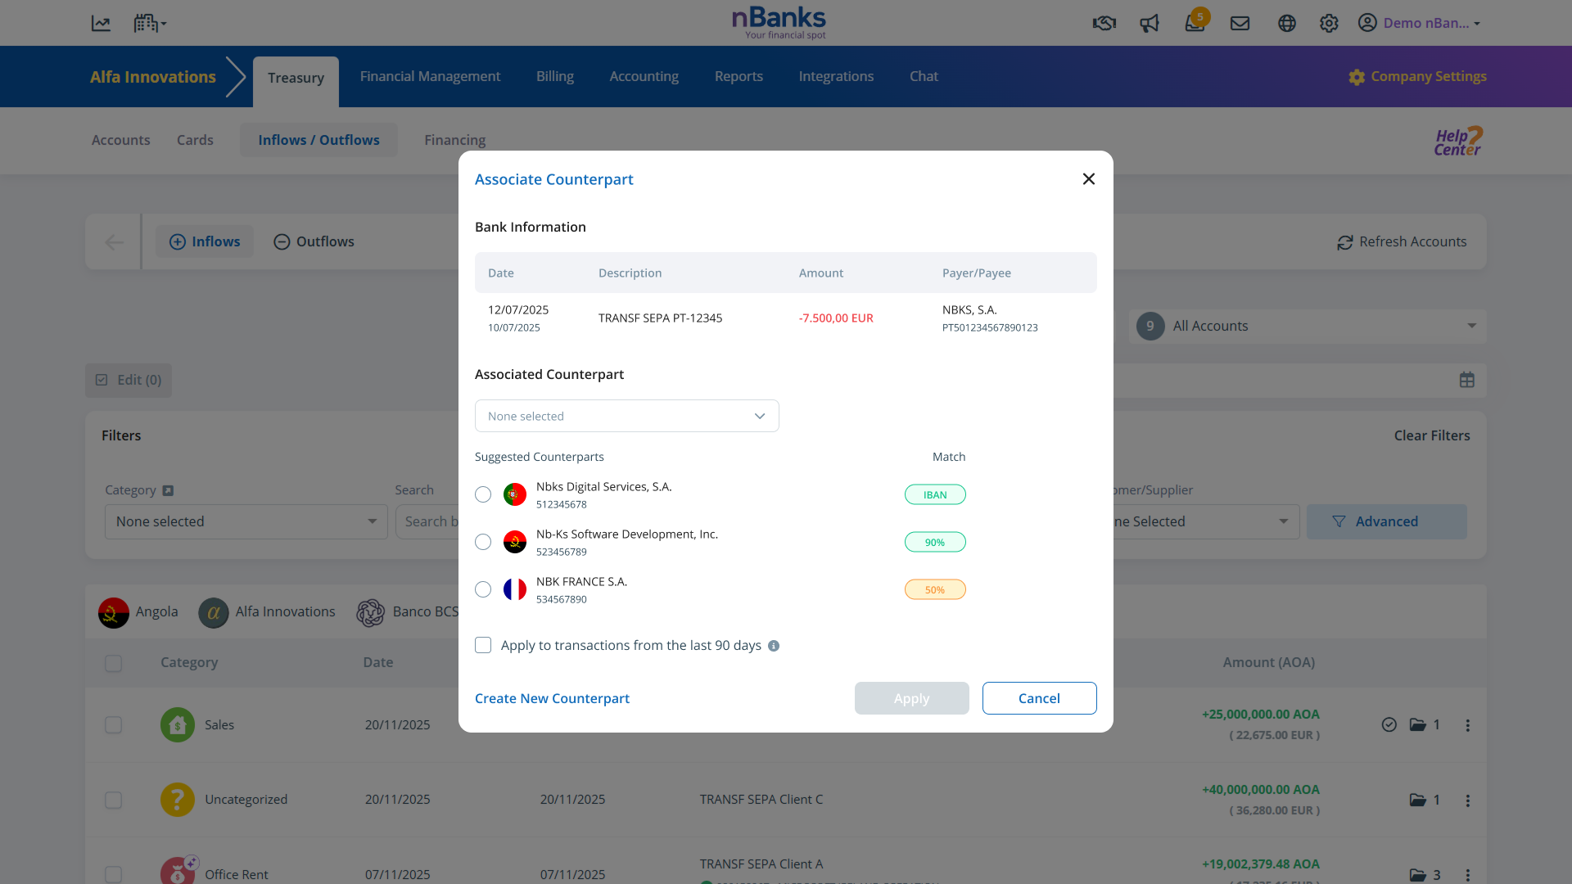Select Nb-Ks Software Development, Inc. radio button

(483, 542)
